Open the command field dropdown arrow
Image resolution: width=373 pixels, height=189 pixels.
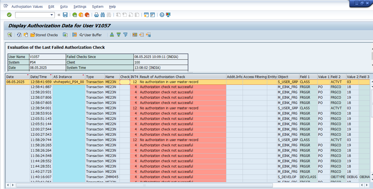pyautogui.click(x=52, y=15)
